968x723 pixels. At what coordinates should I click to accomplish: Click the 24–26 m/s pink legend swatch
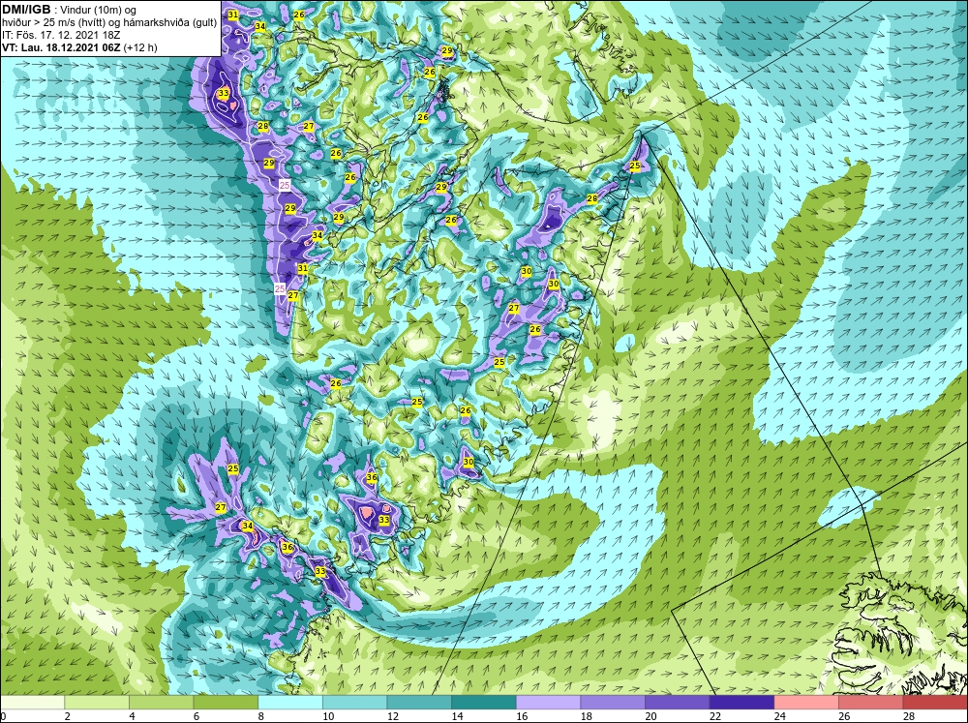(x=806, y=703)
